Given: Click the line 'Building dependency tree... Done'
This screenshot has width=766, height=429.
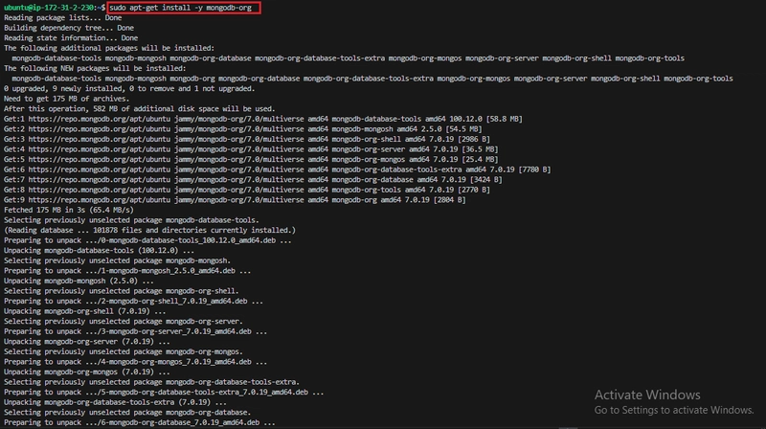Looking at the screenshot, I should coord(69,28).
